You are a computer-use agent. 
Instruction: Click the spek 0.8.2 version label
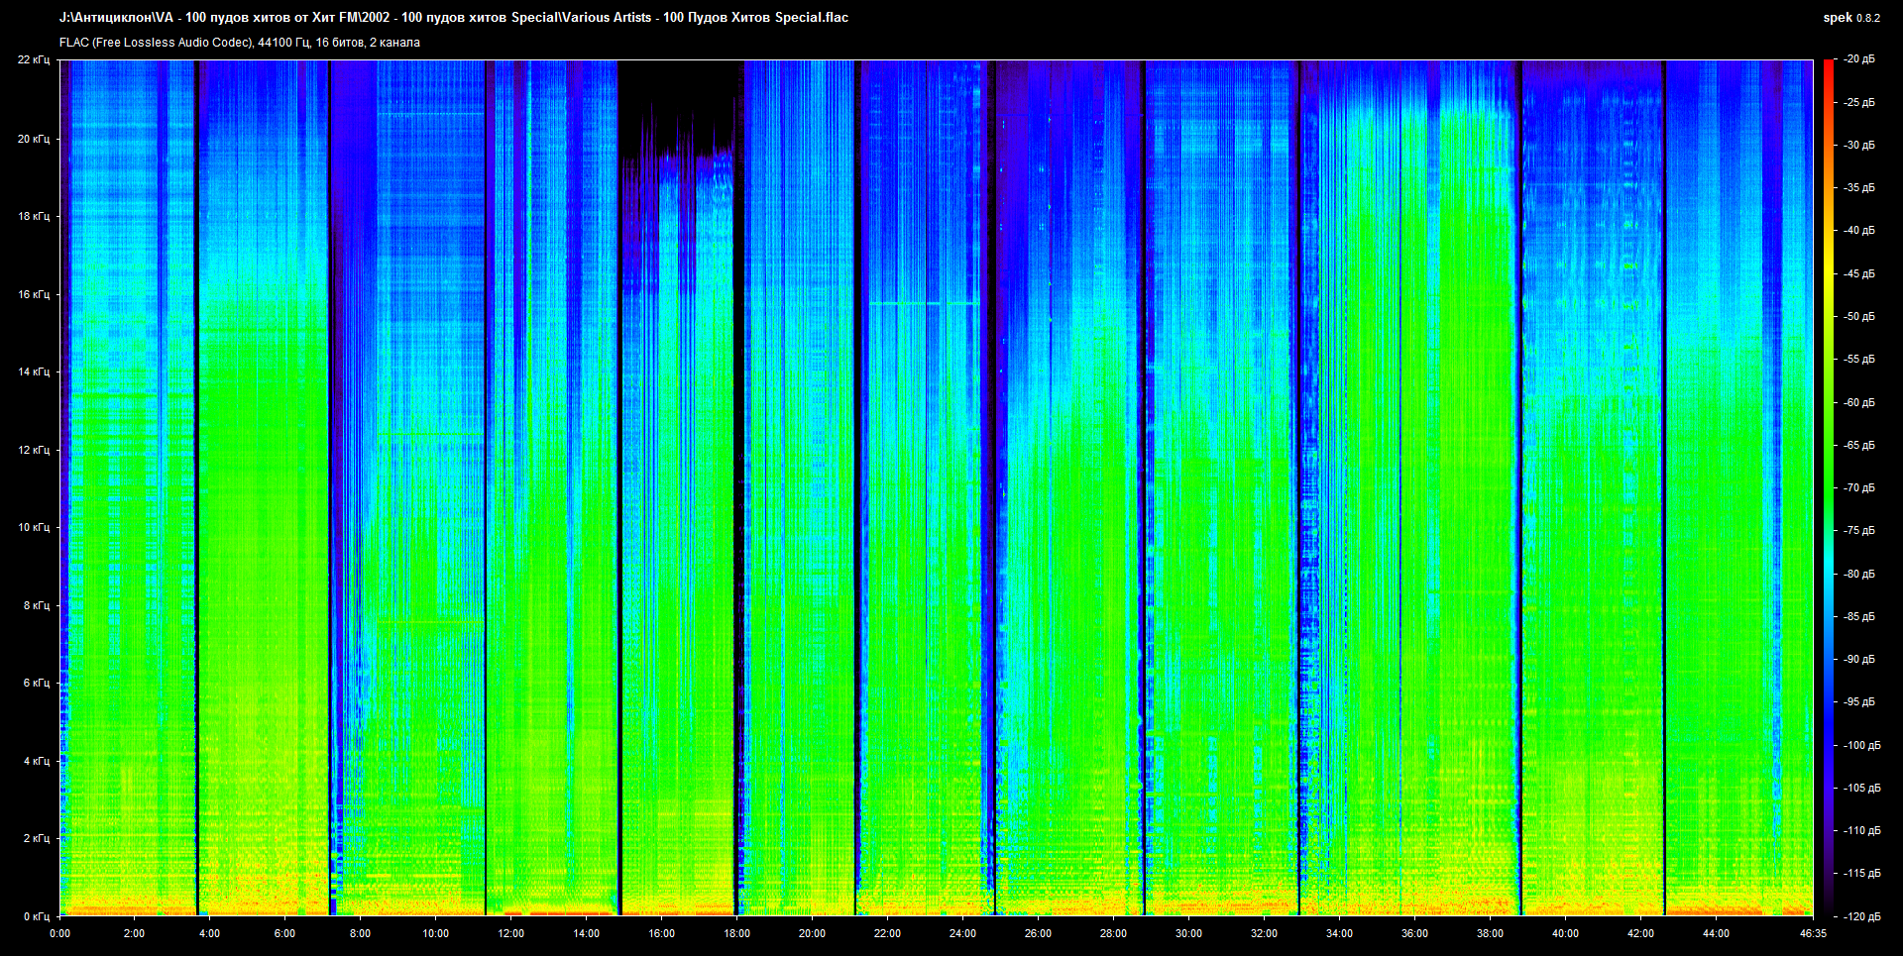point(1850,18)
